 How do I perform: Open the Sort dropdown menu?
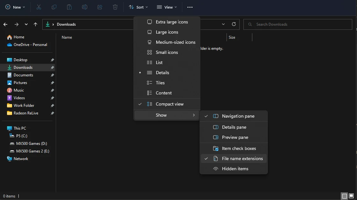click(x=138, y=7)
